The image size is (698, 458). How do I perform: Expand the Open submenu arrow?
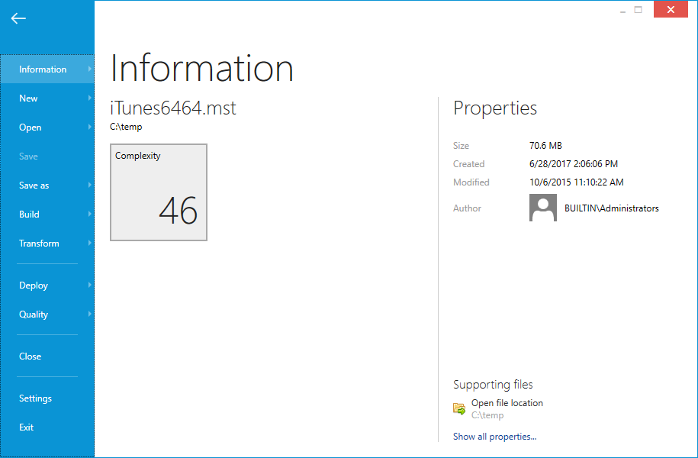tap(90, 127)
